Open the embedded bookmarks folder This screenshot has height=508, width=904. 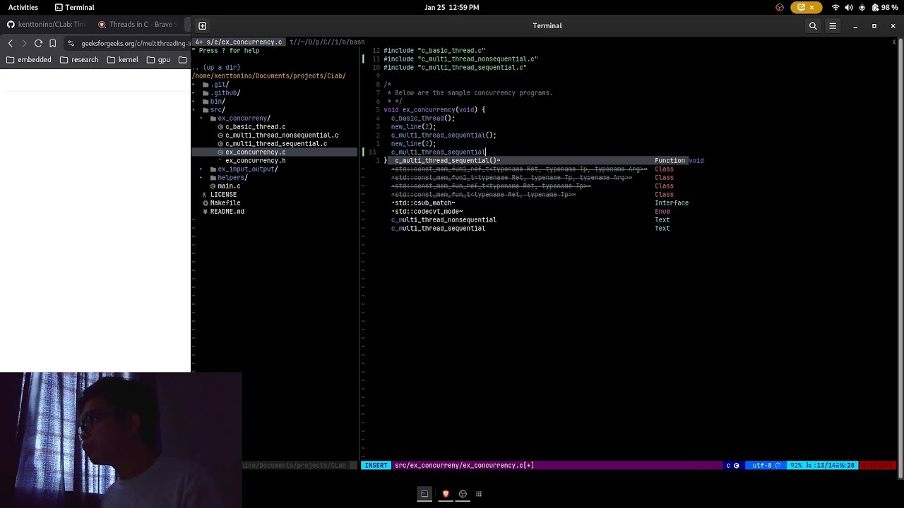[x=29, y=60]
